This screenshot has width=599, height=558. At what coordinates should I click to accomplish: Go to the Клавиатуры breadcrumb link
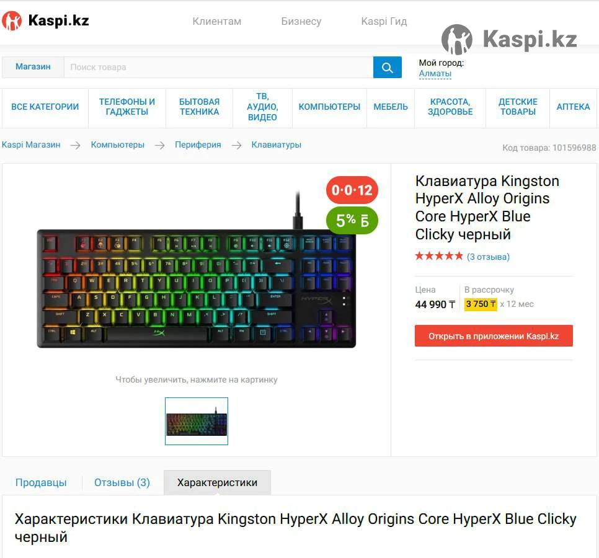pyautogui.click(x=276, y=144)
